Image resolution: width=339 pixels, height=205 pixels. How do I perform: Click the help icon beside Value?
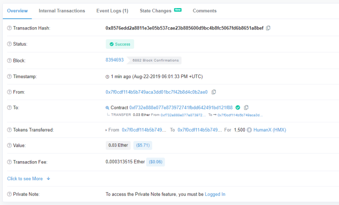[x=9, y=145]
